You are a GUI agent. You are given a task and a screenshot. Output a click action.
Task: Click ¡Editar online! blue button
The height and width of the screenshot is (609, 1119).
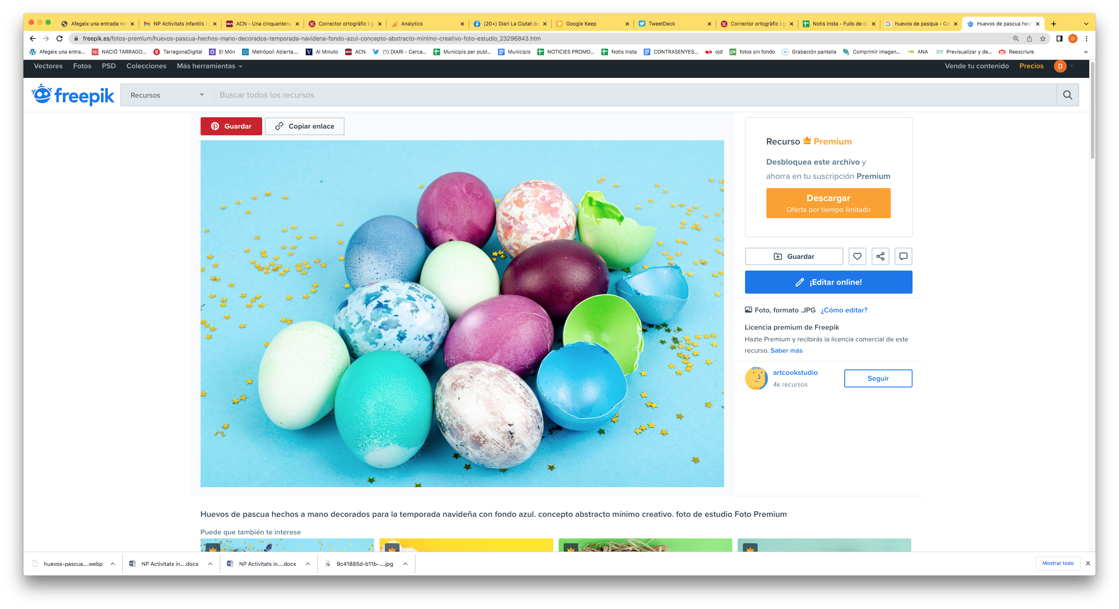pyautogui.click(x=828, y=282)
